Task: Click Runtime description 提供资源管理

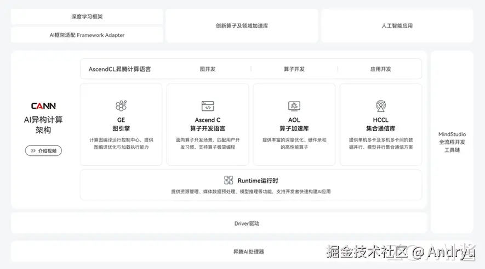Action: tap(251, 192)
